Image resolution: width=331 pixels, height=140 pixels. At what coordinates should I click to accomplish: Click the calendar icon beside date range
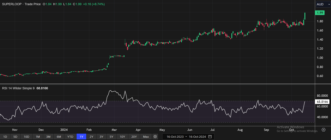click(x=210, y=137)
